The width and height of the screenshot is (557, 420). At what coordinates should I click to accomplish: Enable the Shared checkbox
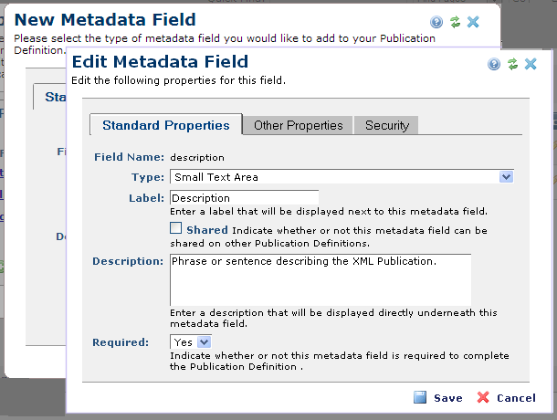point(176,228)
